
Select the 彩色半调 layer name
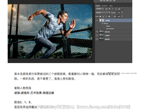(x=107, y=32)
